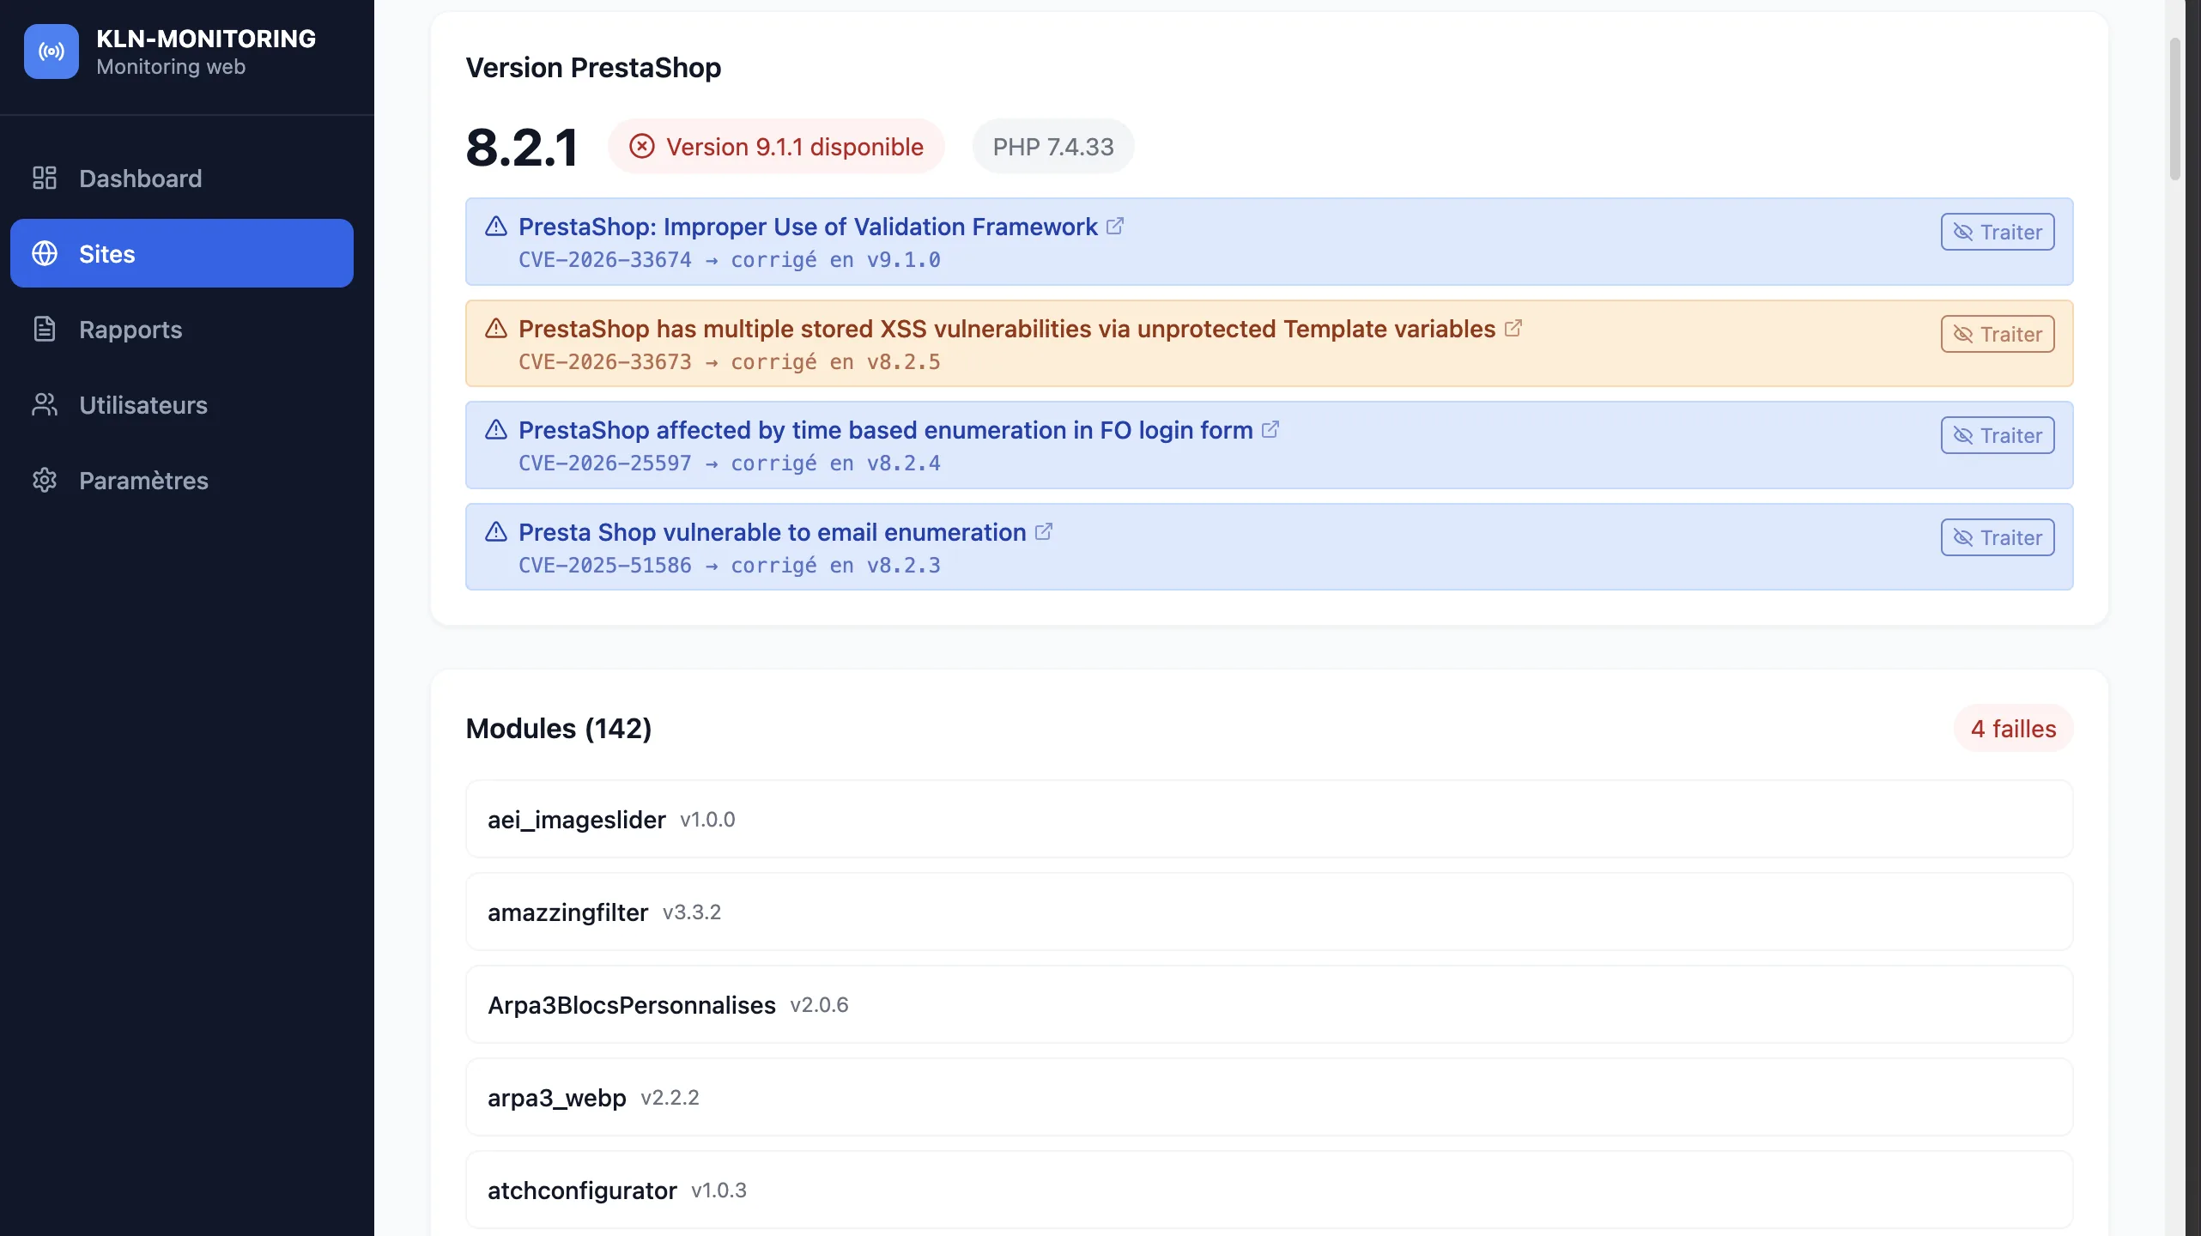Image resolution: width=2201 pixels, height=1236 pixels.
Task: Open external link icon for Validation Framework advisory
Action: [1115, 226]
